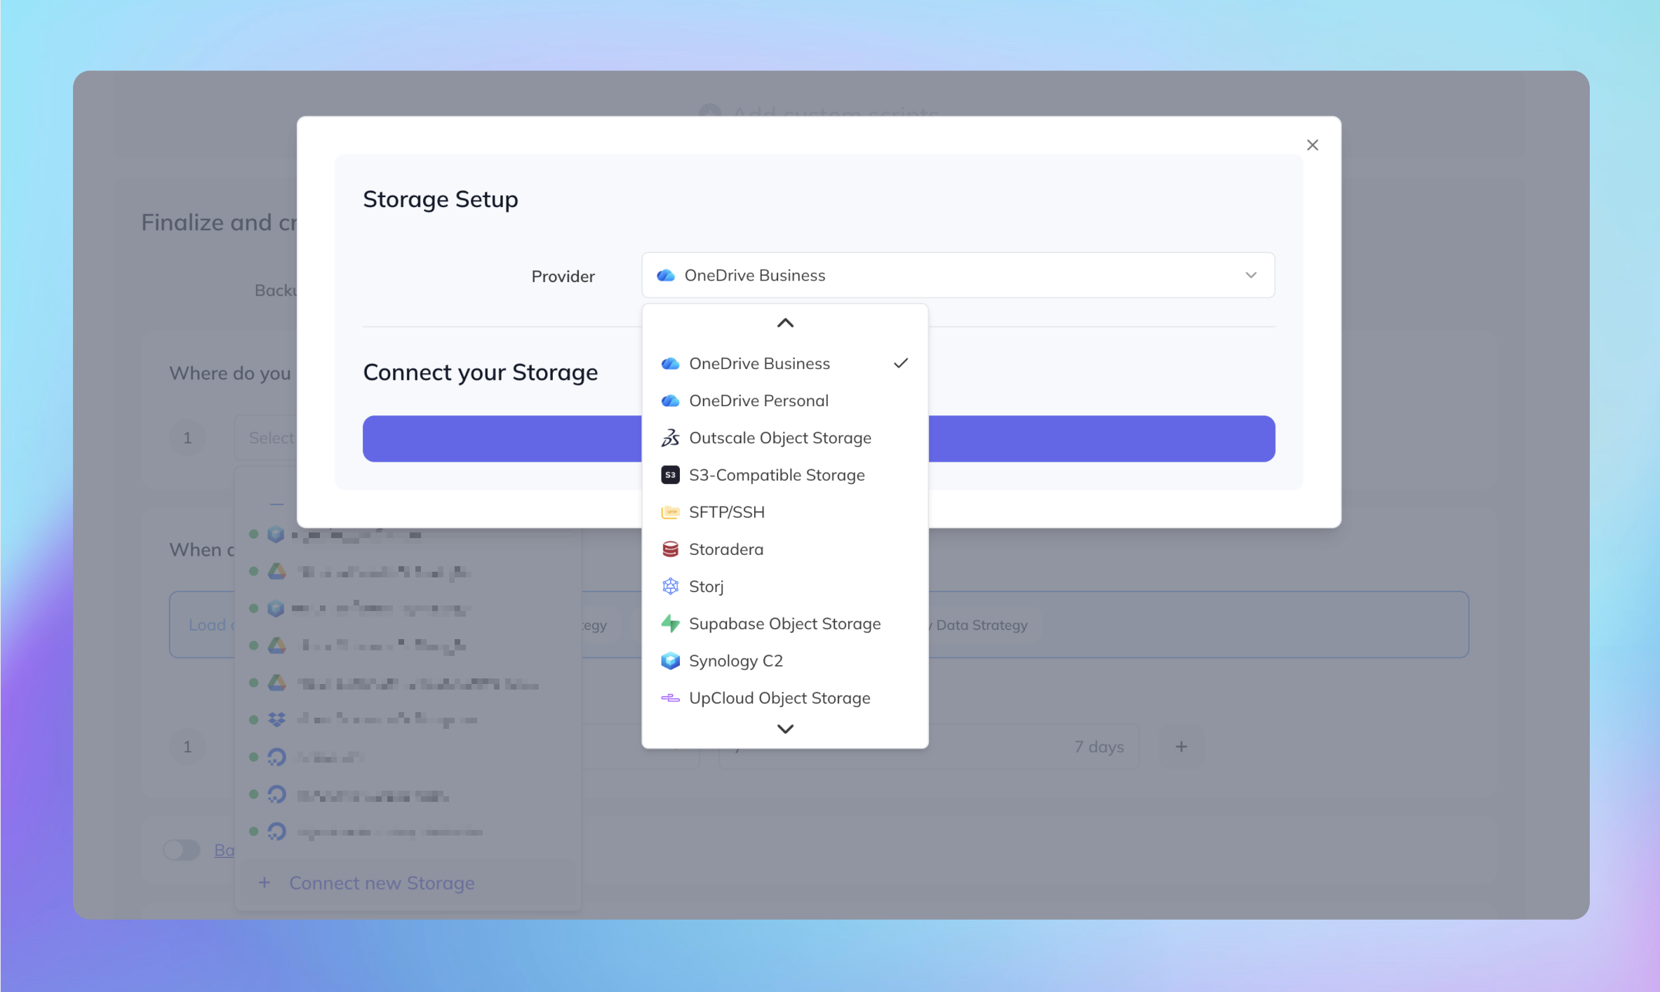
Task: Click the Synology C2 cube icon
Action: [670, 661]
